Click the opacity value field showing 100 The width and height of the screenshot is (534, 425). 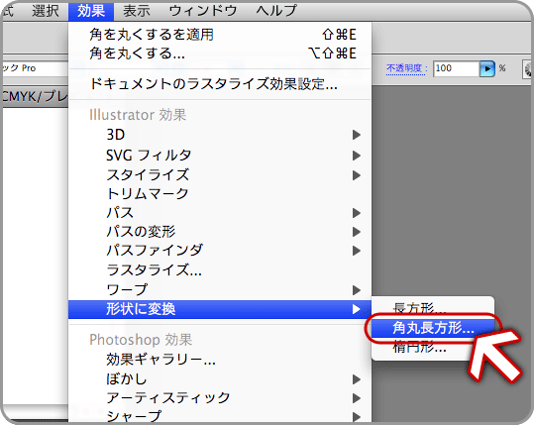(x=456, y=68)
